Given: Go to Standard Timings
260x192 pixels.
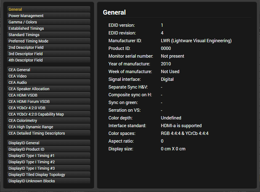Looking at the screenshot, I should coord(49,35).
